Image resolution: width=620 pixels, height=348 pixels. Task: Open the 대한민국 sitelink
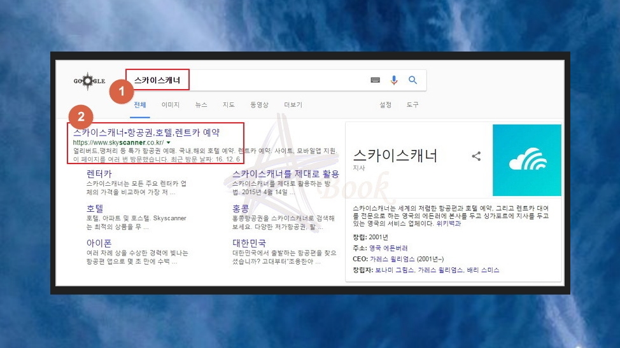pos(249,242)
